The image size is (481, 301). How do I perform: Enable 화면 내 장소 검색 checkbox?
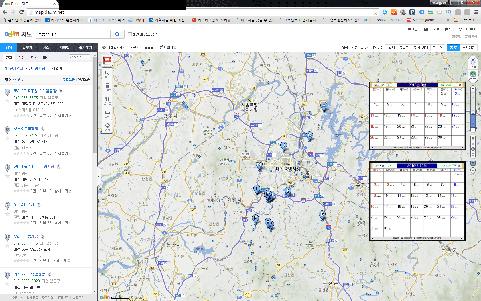[130, 34]
